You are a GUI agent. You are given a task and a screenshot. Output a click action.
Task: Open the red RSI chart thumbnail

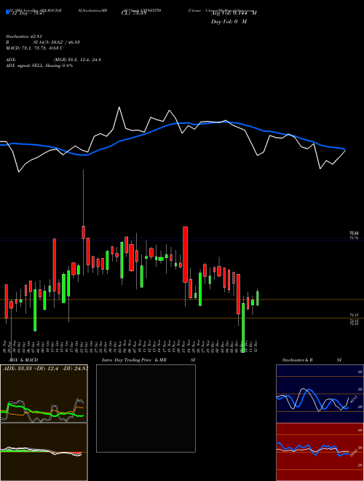point(320,452)
